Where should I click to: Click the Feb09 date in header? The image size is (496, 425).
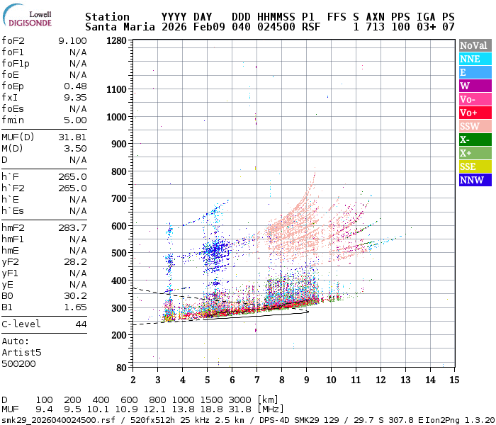(x=209, y=27)
